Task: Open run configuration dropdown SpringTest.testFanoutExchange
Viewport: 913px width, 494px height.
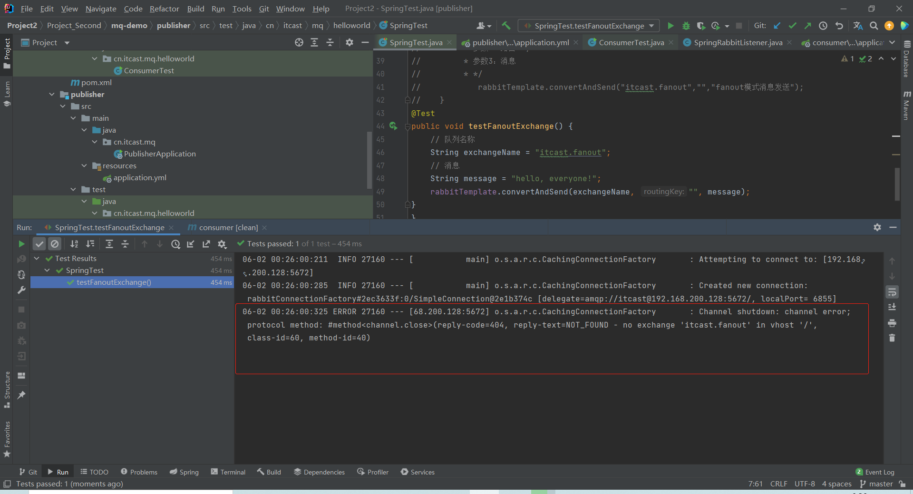Action: 589,26
